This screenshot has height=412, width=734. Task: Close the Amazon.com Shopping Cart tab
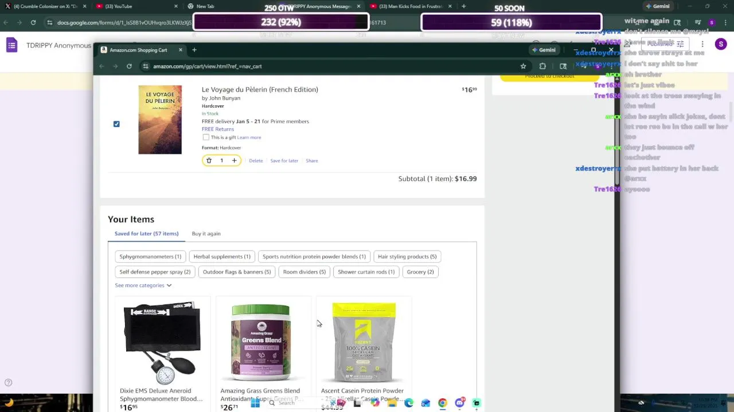coord(180,50)
